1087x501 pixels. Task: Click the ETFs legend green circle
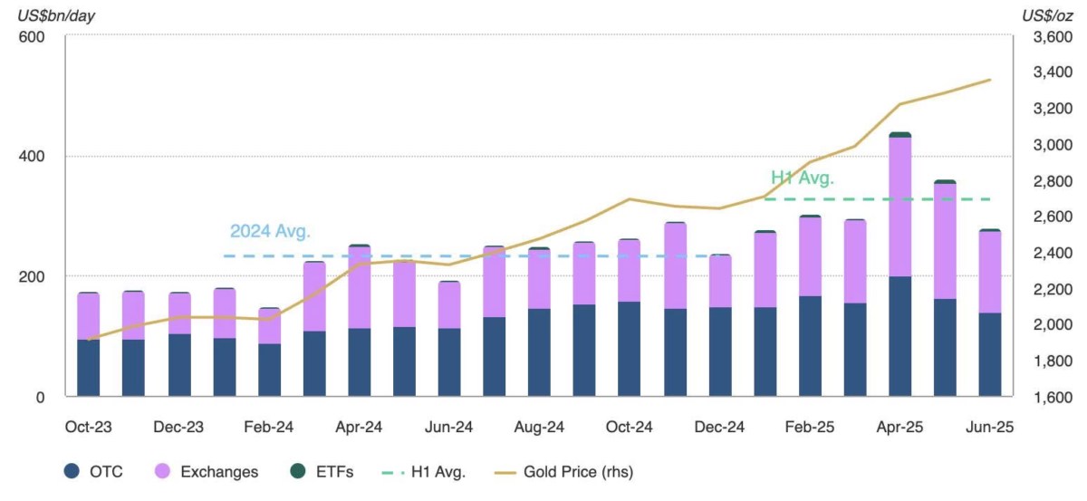pos(298,471)
